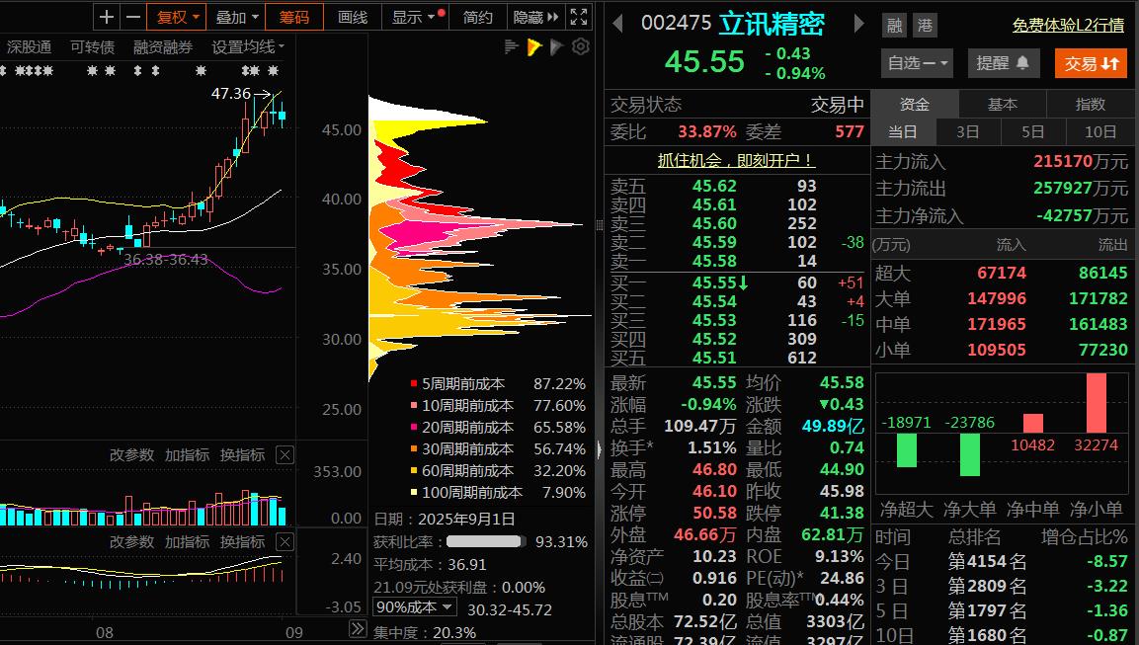Viewport: 1139px width, 645px height.
Task: Switch to the 指数 tab
Action: [1091, 104]
